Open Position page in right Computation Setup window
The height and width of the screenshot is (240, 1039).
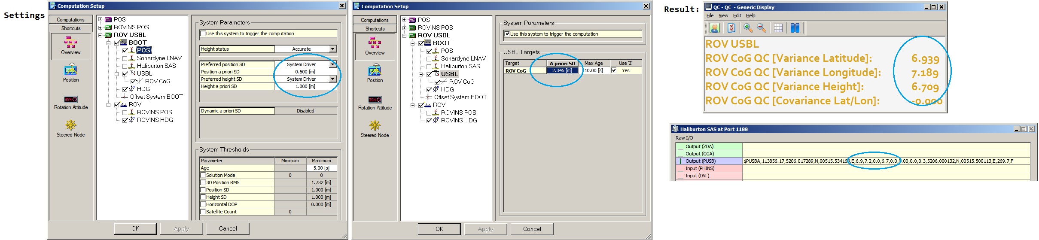[x=375, y=74]
